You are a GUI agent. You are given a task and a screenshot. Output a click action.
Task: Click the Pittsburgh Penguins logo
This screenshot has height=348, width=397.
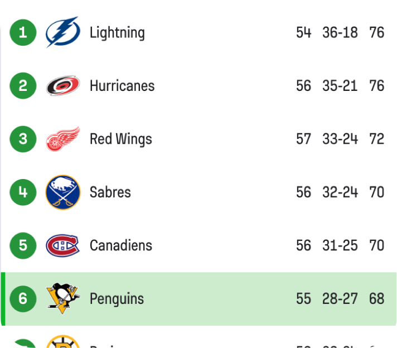coord(62,298)
